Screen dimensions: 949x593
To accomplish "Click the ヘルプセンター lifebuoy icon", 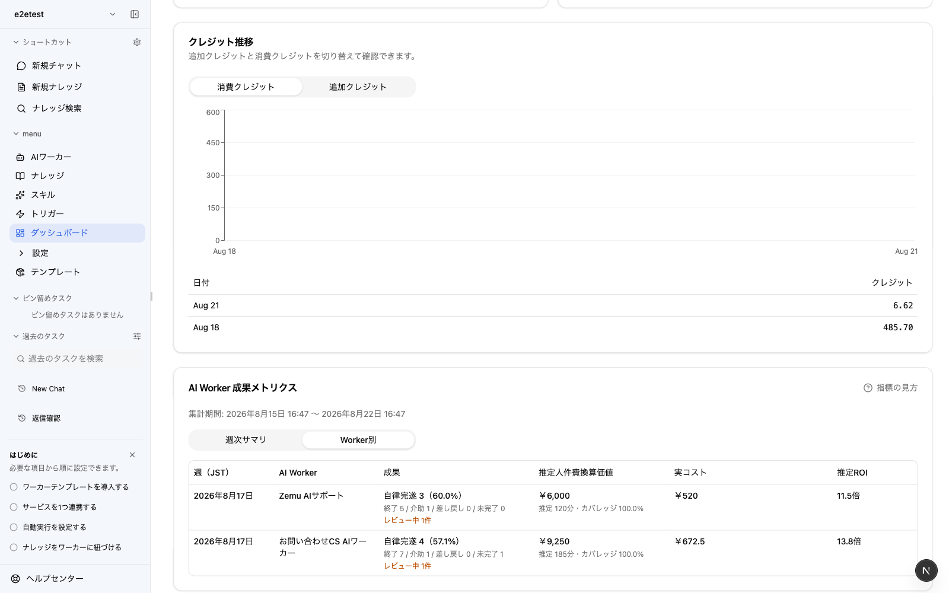I will point(15,579).
